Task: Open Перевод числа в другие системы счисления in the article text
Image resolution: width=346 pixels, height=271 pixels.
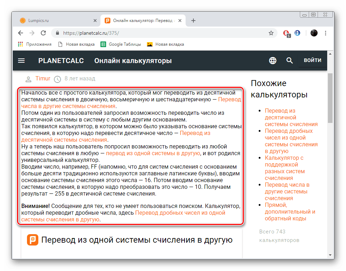Action: point(131,103)
